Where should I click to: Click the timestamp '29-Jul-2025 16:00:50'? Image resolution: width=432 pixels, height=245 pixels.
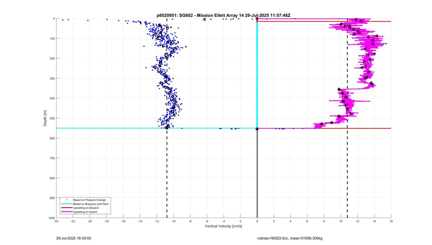pyautogui.click(x=74, y=238)
